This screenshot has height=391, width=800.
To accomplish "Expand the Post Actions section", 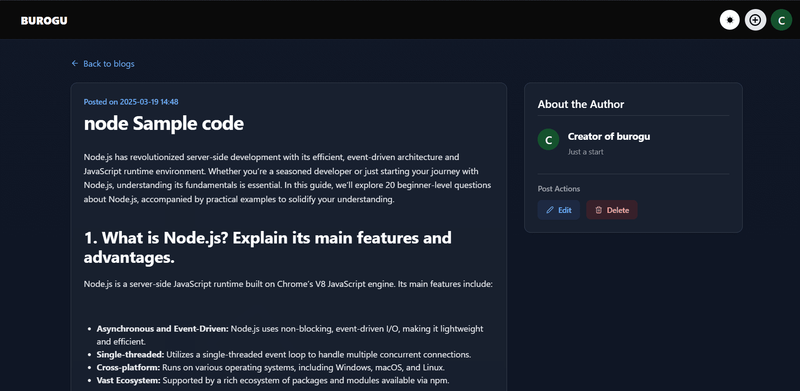I will click(x=559, y=189).
